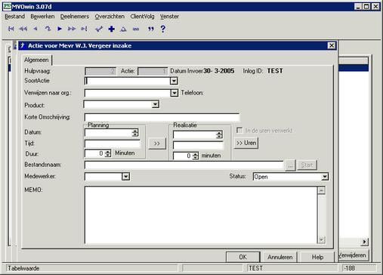Click the fast-forward double-arrow toolbar icon
The image size is (383, 275).
pos(72,29)
